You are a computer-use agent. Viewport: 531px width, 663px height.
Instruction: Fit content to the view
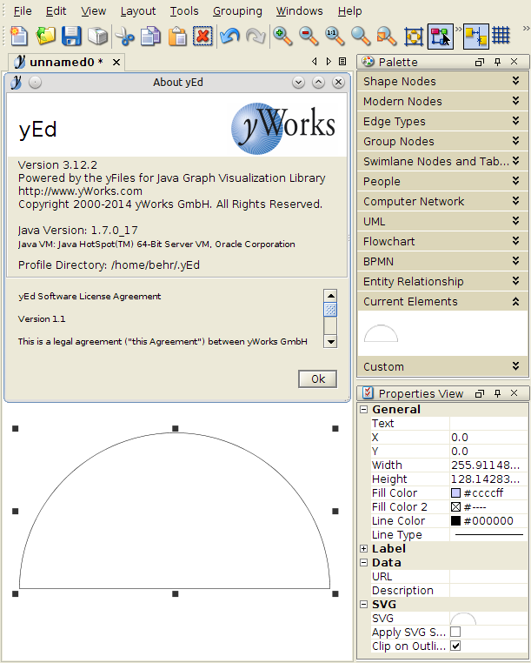pyautogui.click(x=414, y=36)
